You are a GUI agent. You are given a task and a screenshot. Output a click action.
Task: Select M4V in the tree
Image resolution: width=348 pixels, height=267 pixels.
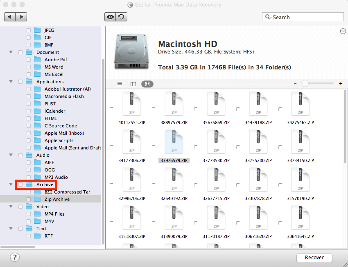coord(49,221)
